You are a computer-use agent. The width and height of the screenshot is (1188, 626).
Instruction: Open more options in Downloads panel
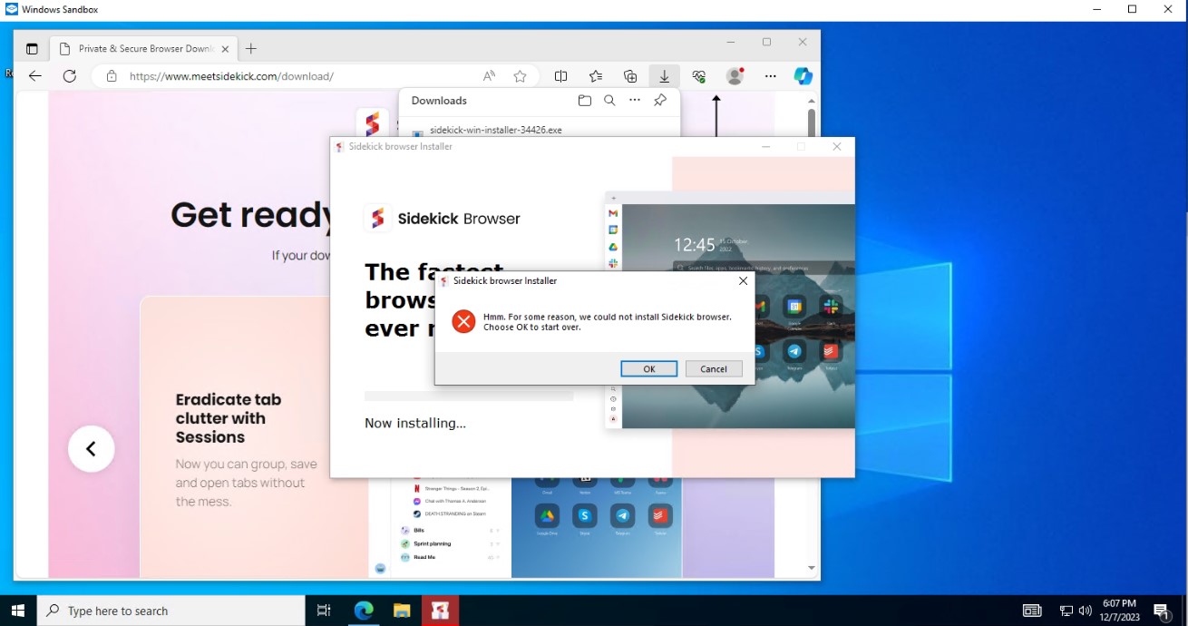635,101
